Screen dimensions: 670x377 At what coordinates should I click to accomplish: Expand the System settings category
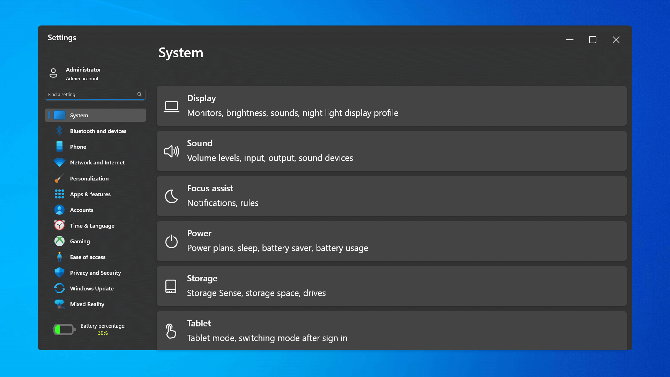(x=95, y=115)
